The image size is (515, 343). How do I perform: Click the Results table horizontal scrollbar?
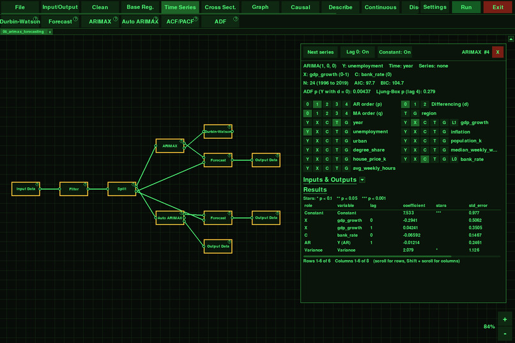click(378, 256)
